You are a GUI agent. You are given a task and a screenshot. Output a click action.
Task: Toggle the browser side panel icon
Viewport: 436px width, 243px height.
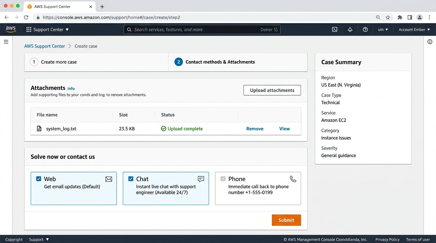click(x=410, y=17)
